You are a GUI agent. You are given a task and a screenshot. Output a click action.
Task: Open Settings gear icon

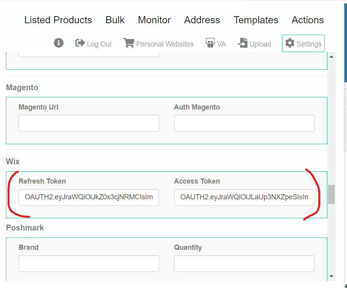coord(289,43)
